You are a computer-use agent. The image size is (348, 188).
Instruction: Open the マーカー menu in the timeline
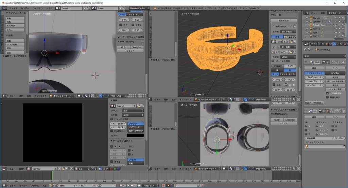23,186
